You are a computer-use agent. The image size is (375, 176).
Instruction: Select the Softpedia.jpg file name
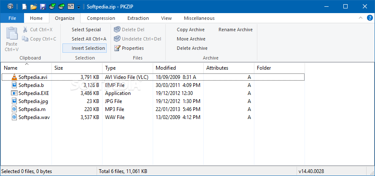[33, 101]
